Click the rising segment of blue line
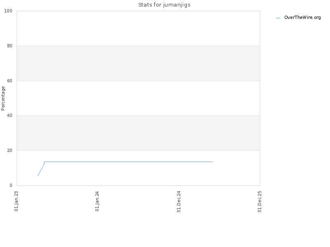This screenshot has height=247, width=330. pos(41,169)
